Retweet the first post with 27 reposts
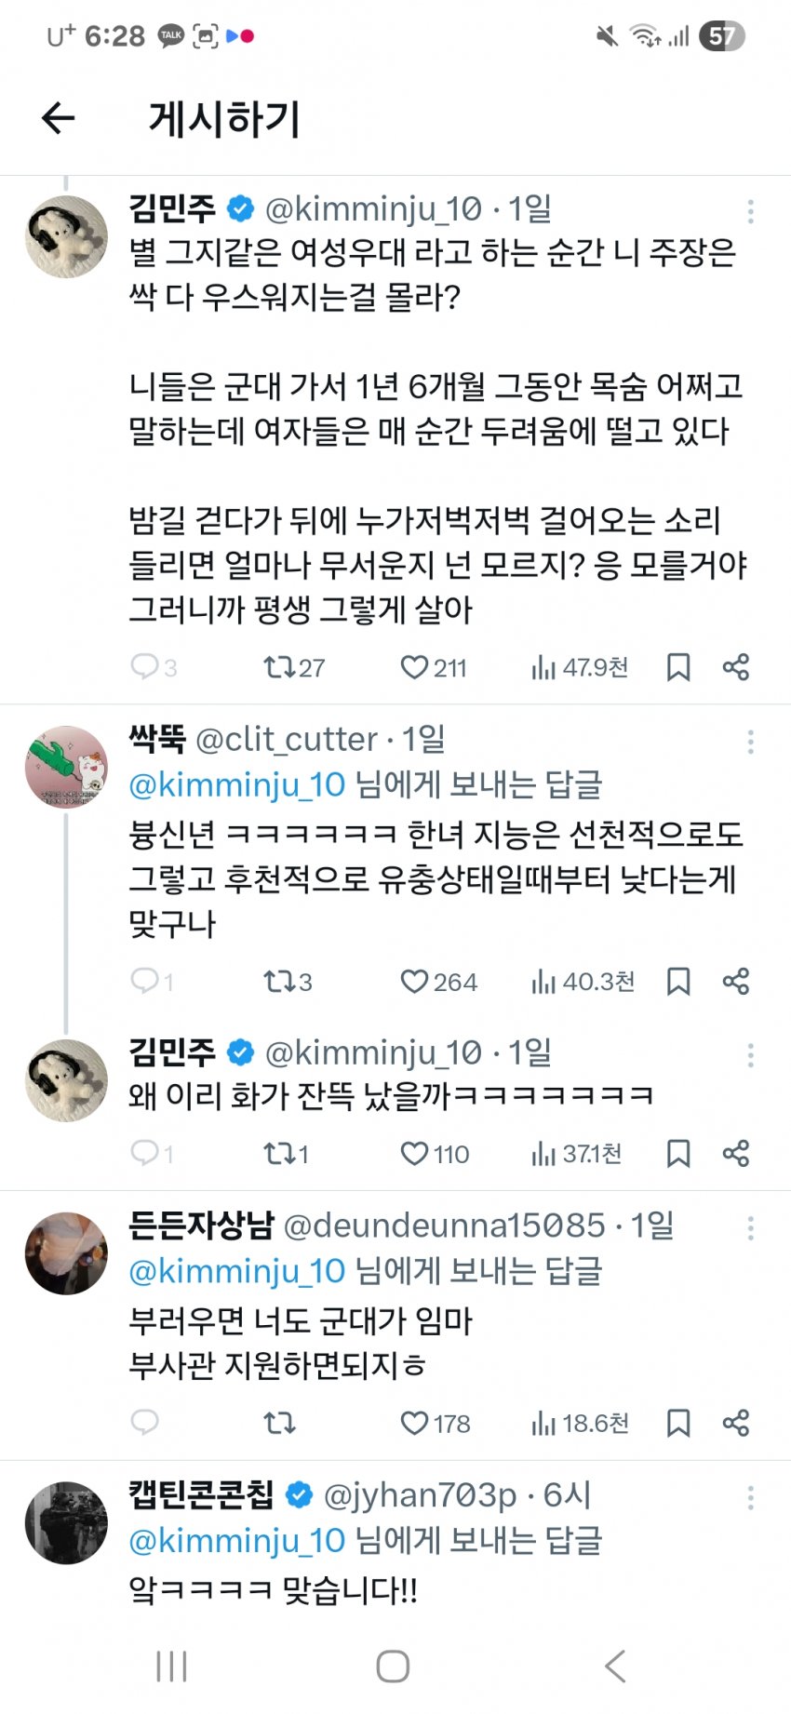This screenshot has height=1714, width=791. click(x=278, y=667)
